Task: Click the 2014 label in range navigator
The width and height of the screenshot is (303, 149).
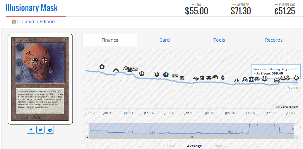Action: pyautogui.click(x=155, y=133)
